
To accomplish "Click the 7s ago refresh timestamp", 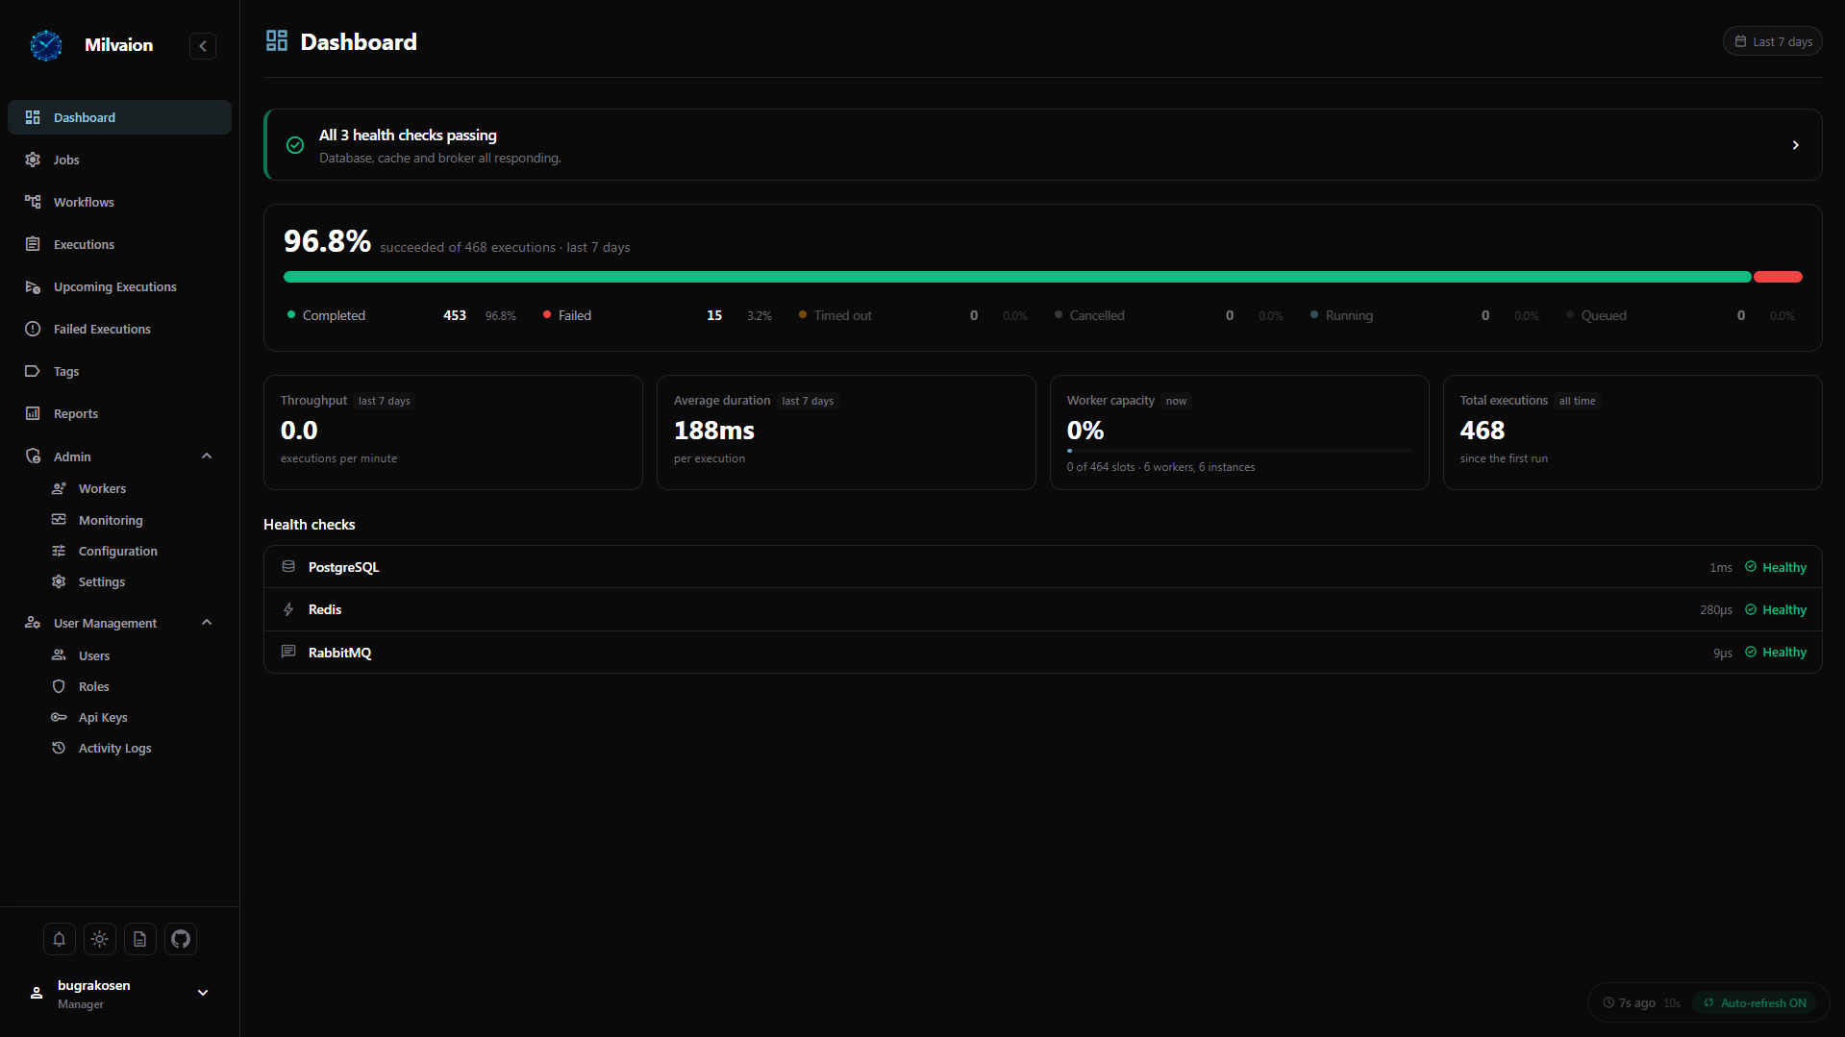I will (x=1630, y=1002).
